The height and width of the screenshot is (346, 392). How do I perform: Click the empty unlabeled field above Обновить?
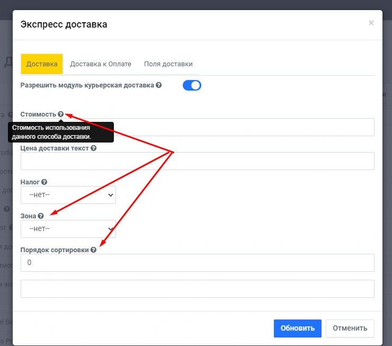tap(197, 289)
